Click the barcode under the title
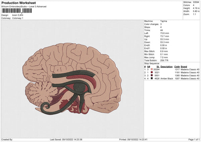 coord(17,11)
